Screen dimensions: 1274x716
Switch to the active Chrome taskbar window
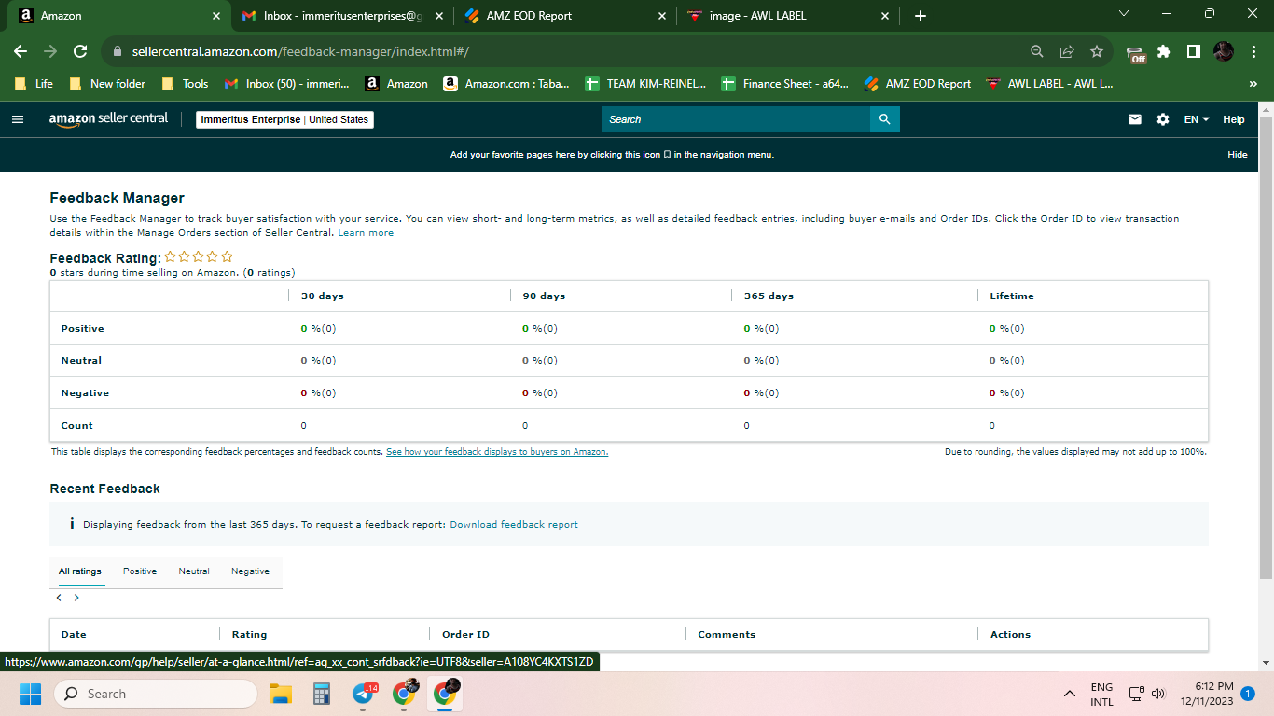[445, 693]
